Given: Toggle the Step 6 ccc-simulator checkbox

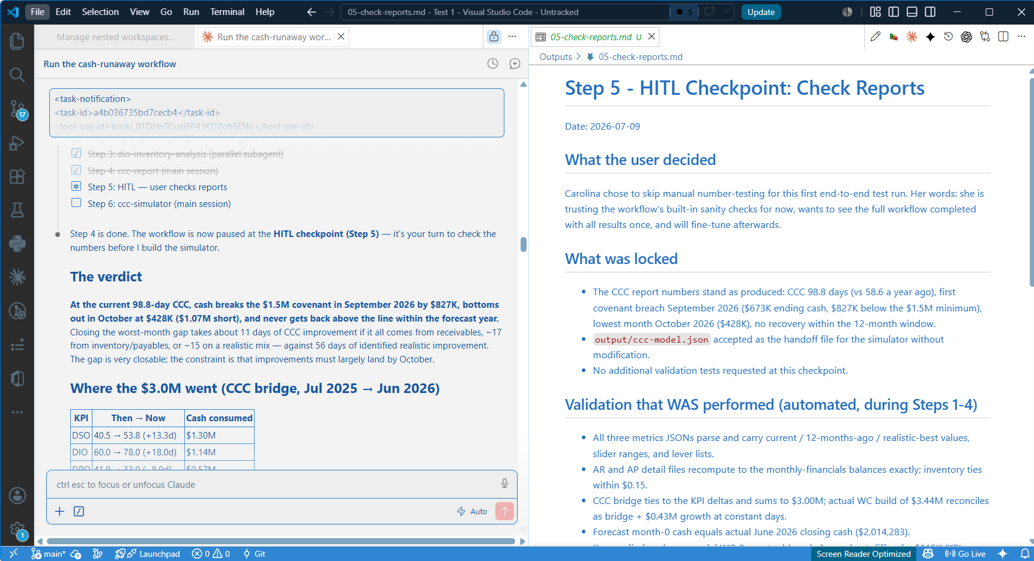Looking at the screenshot, I should coord(76,203).
